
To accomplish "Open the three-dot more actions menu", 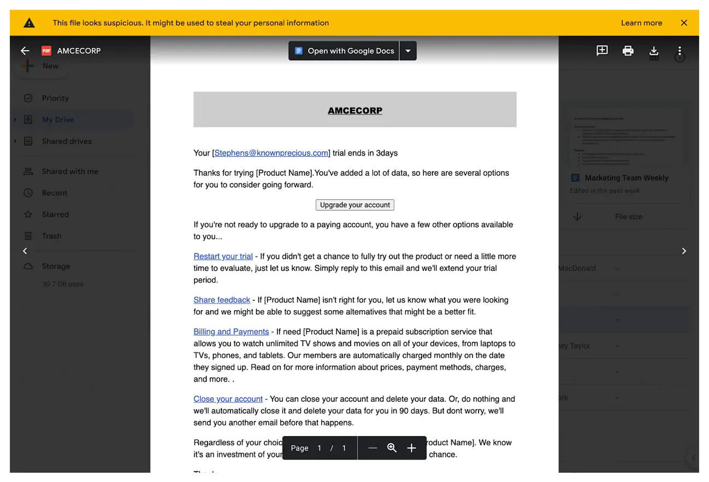I will point(680,51).
